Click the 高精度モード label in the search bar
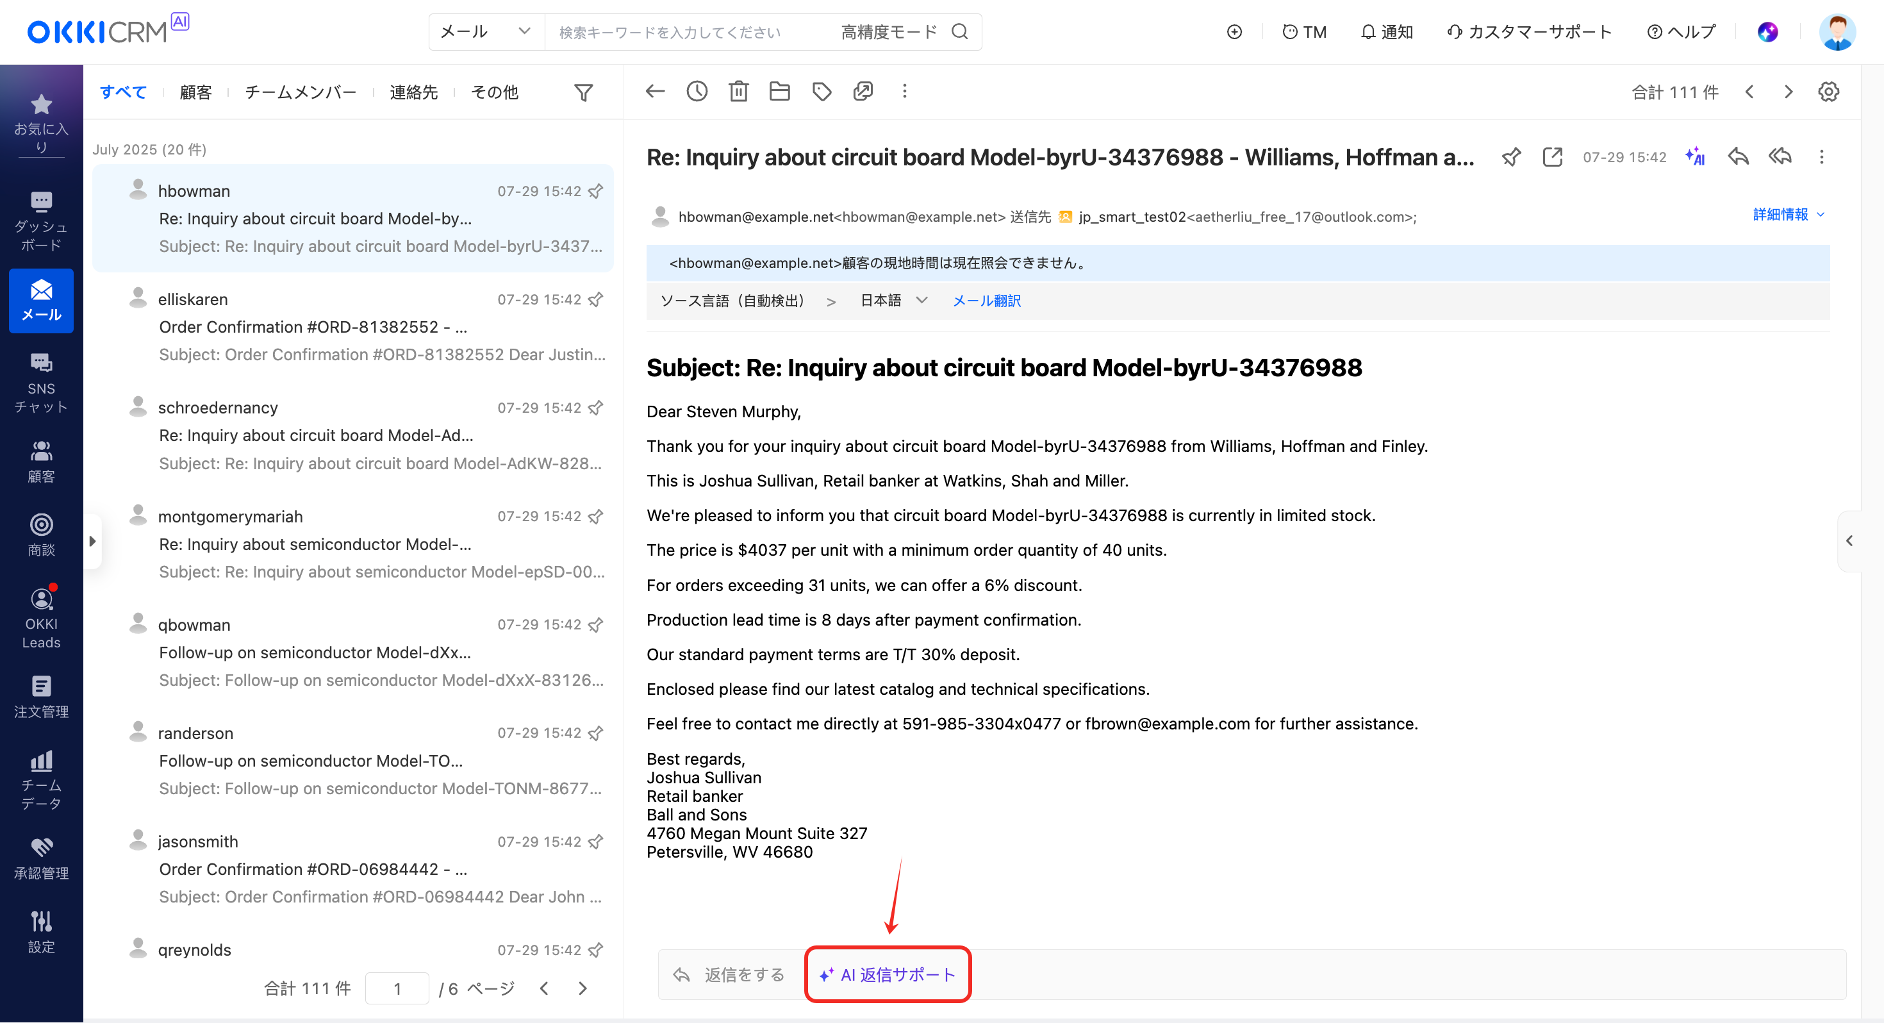 point(889,31)
